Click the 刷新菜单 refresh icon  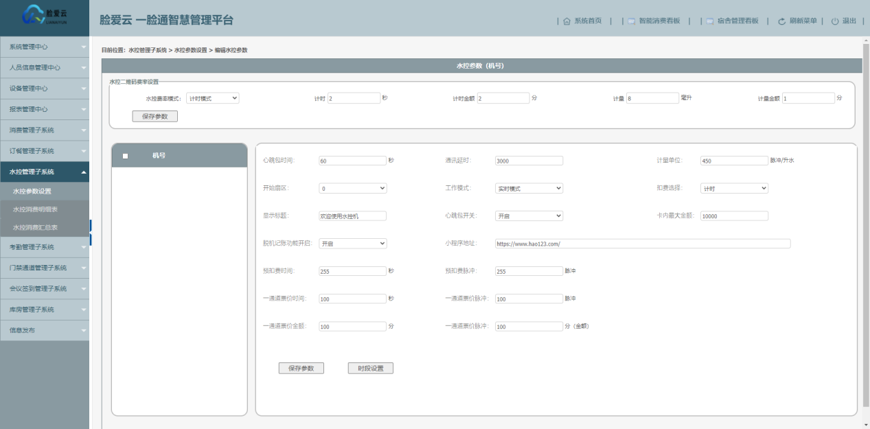tap(781, 21)
